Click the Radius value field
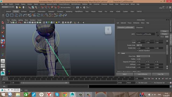172x97 pixels. coord(141,59)
